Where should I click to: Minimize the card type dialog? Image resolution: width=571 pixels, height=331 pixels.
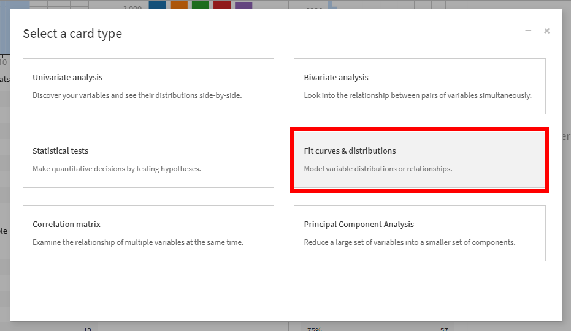pos(528,31)
